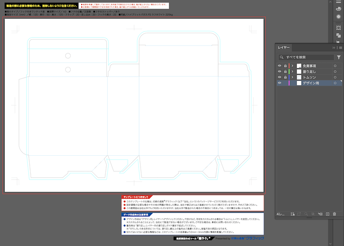This screenshot has width=344, height=246.
Task: Open the Layers panel options menu
Action: (340, 47)
